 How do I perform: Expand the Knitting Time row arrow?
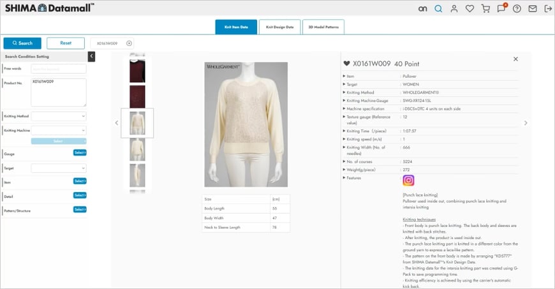344,131
